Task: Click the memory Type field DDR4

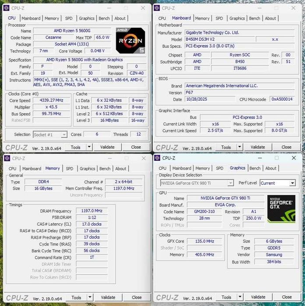Action: pyautogui.click(x=43, y=182)
